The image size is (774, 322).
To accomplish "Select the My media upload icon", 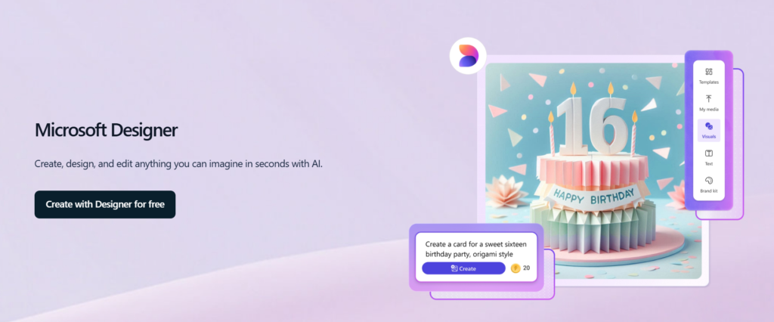I will 709,99.
